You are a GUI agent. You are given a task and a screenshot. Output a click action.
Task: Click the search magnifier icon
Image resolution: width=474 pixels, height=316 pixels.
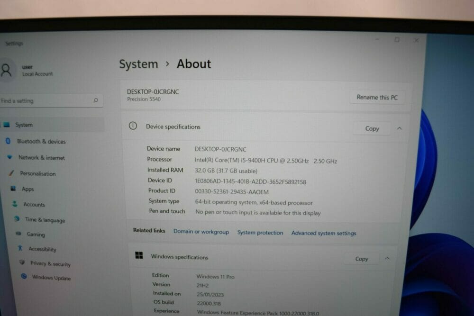96,100
